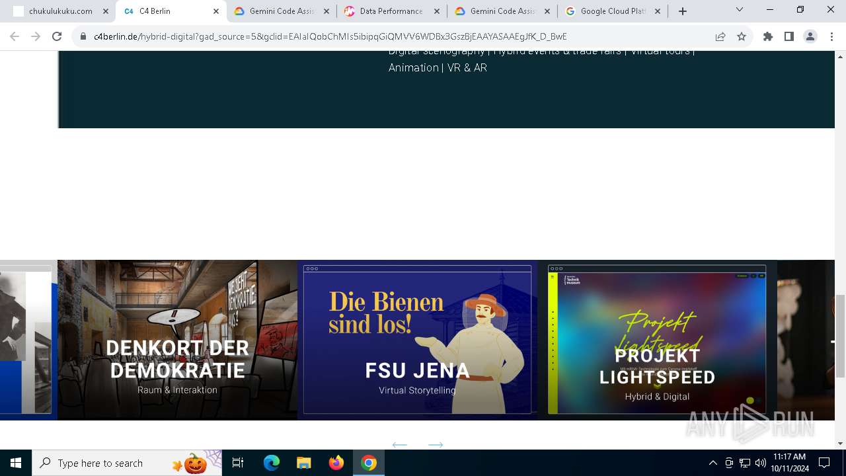Open Task View on taskbar
Viewport: 846px width, 476px height.
point(238,463)
